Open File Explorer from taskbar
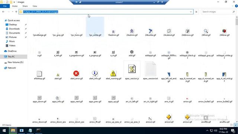Screen dimensions: 238x134 tap(13, 131)
